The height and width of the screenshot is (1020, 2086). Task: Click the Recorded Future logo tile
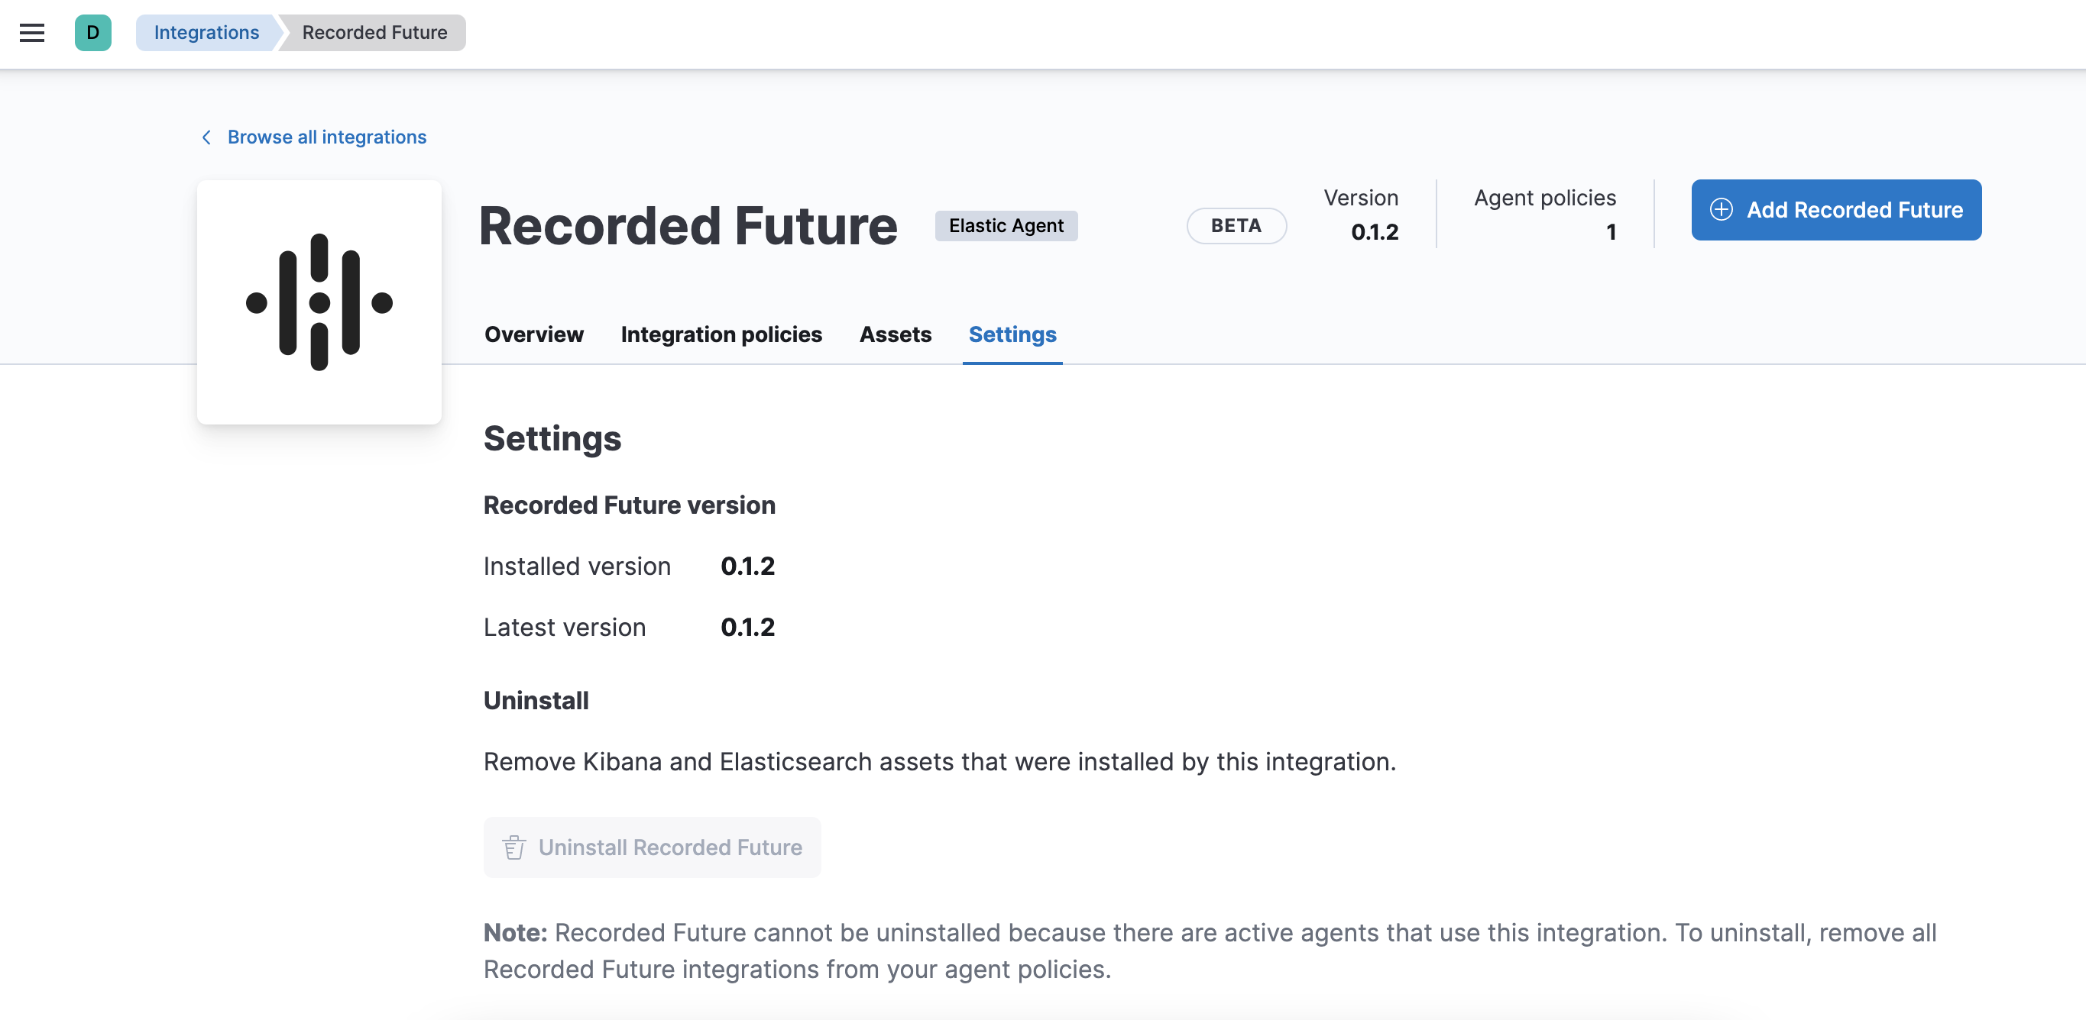(319, 302)
